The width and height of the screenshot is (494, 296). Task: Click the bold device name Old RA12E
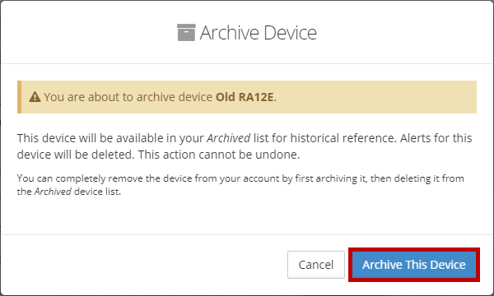point(245,97)
